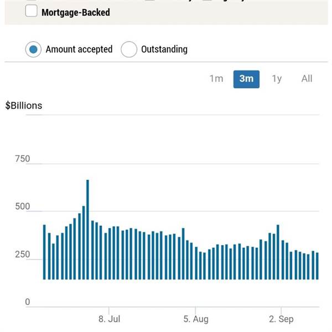
Task: Select the Outstanding radio button
Action: point(129,49)
